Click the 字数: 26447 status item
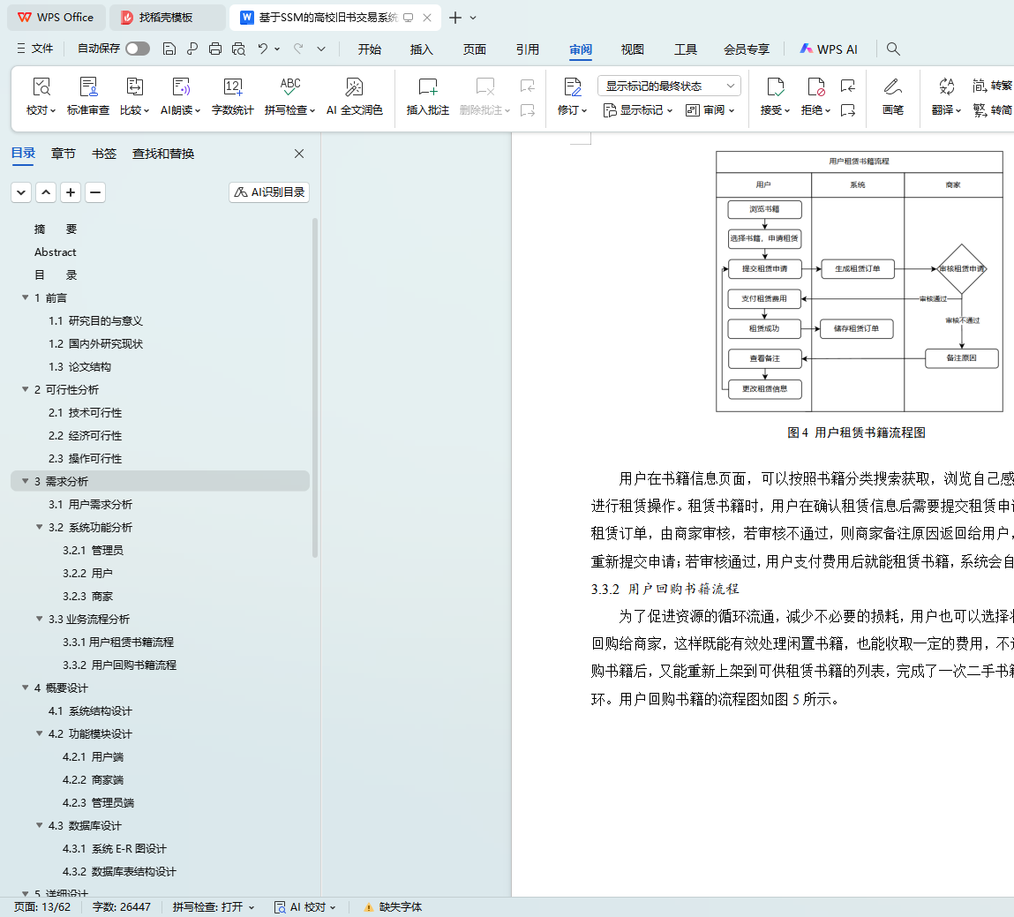The width and height of the screenshot is (1014, 917). (x=122, y=907)
